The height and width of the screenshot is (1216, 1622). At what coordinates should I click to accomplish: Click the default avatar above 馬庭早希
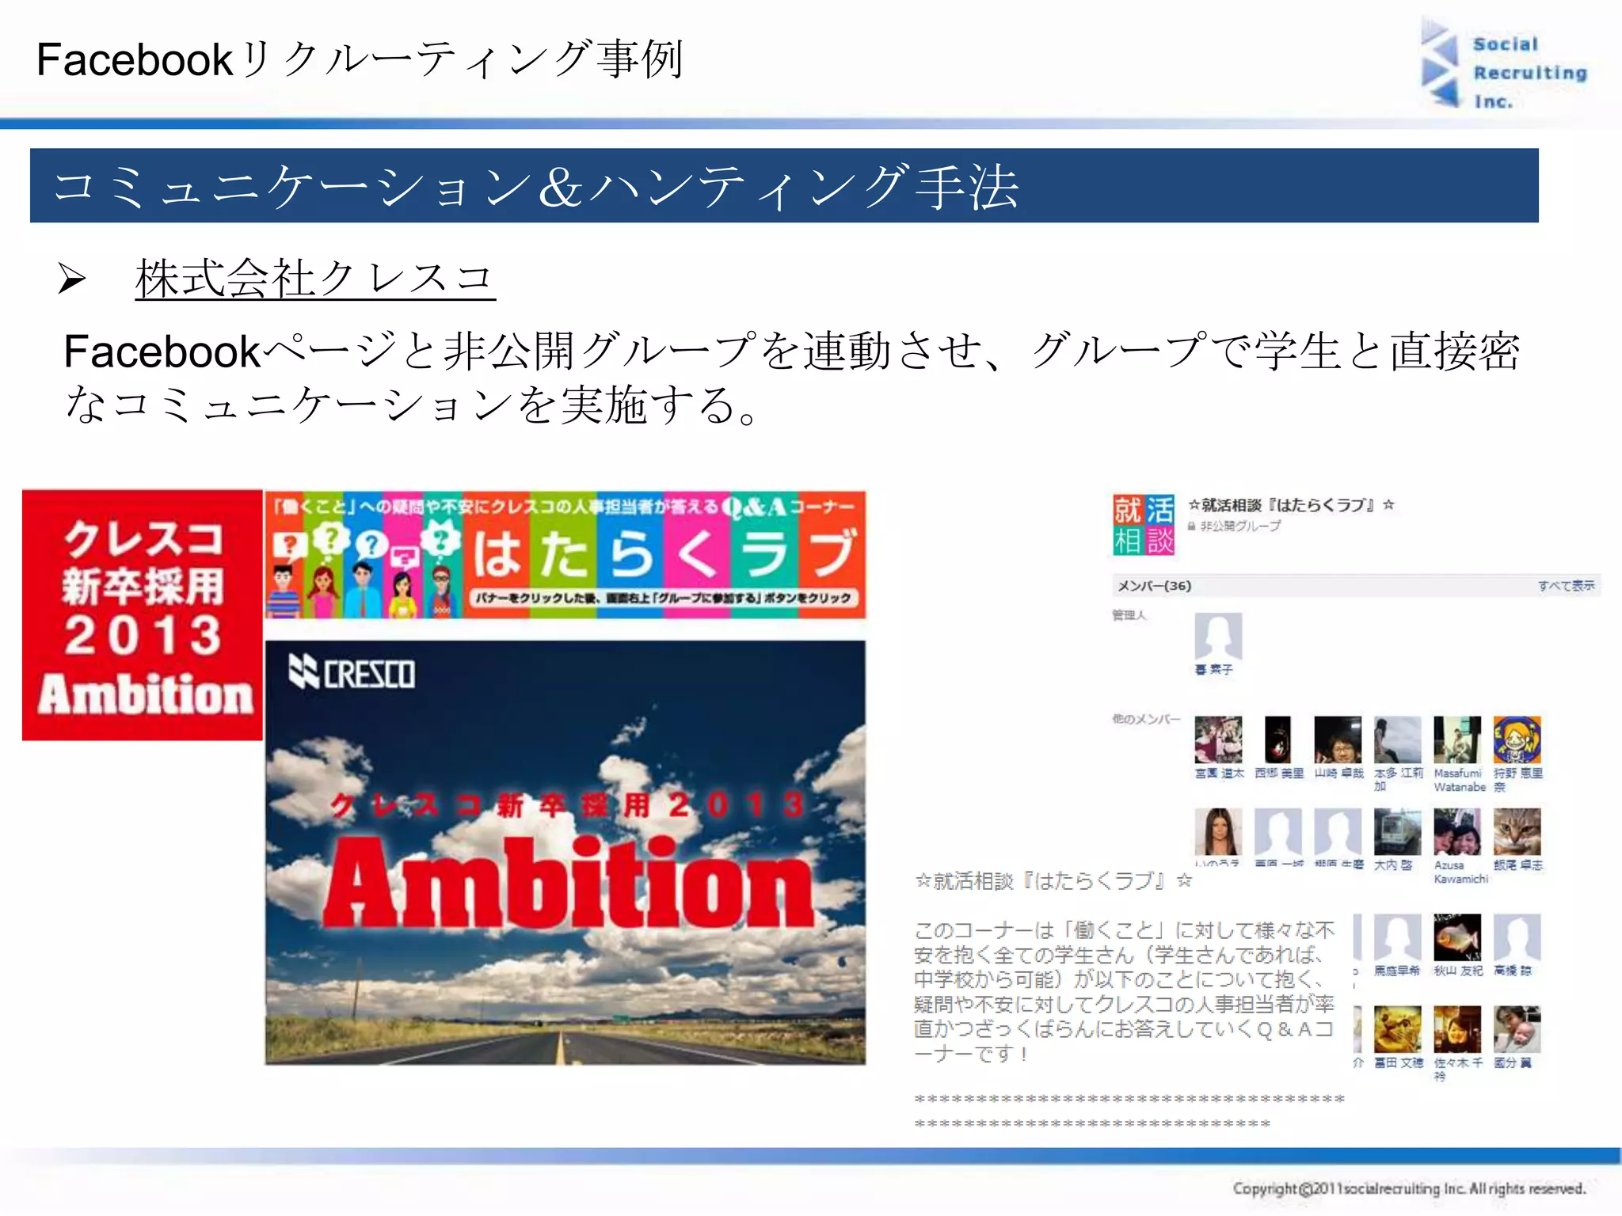[1397, 937]
